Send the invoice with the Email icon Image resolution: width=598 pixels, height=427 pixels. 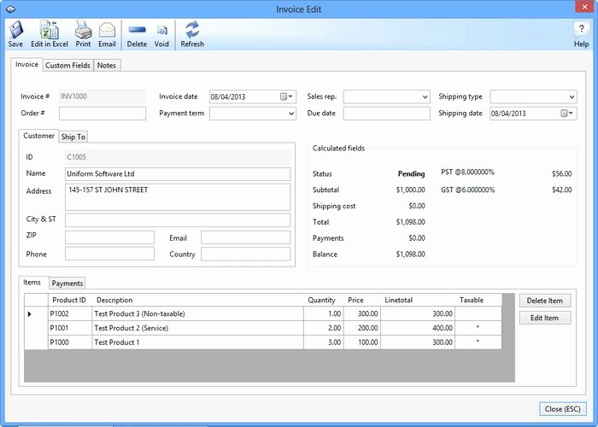point(107,31)
